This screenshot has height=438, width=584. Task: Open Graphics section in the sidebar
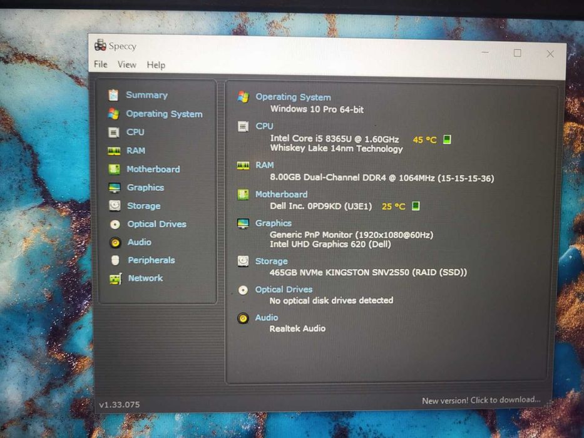point(146,187)
